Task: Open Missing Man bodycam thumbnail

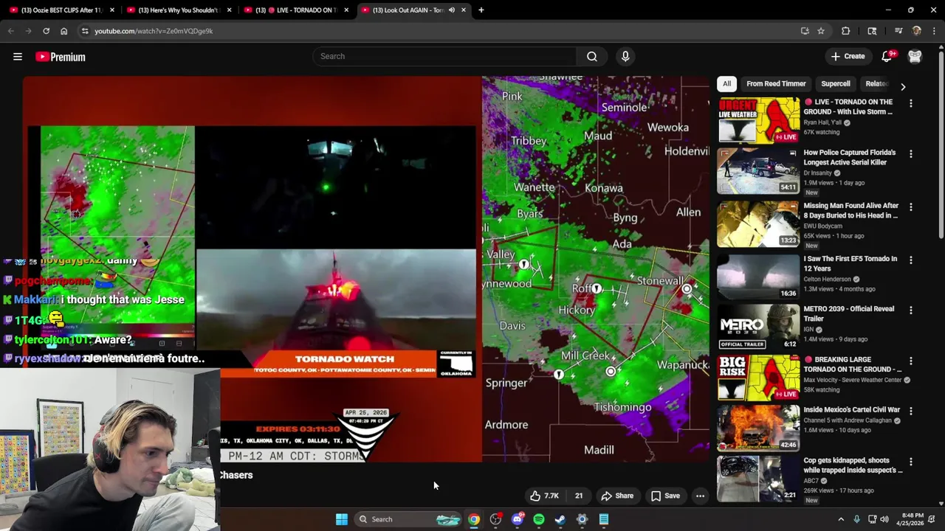Action: click(x=758, y=223)
